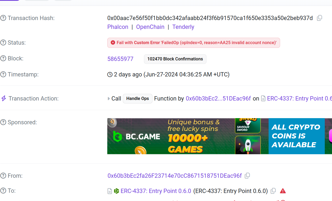Click the red warning triangle icon
The height and width of the screenshot is (201, 332).
coord(283,191)
